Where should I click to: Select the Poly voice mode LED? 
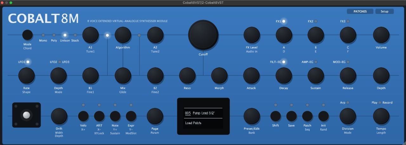[54, 35]
